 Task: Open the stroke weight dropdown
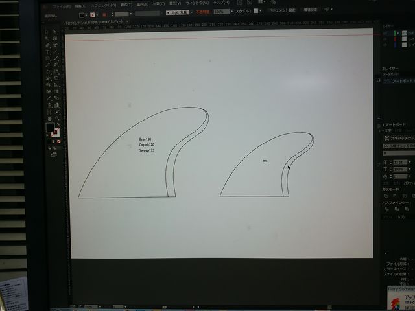(x=131, y=14)
